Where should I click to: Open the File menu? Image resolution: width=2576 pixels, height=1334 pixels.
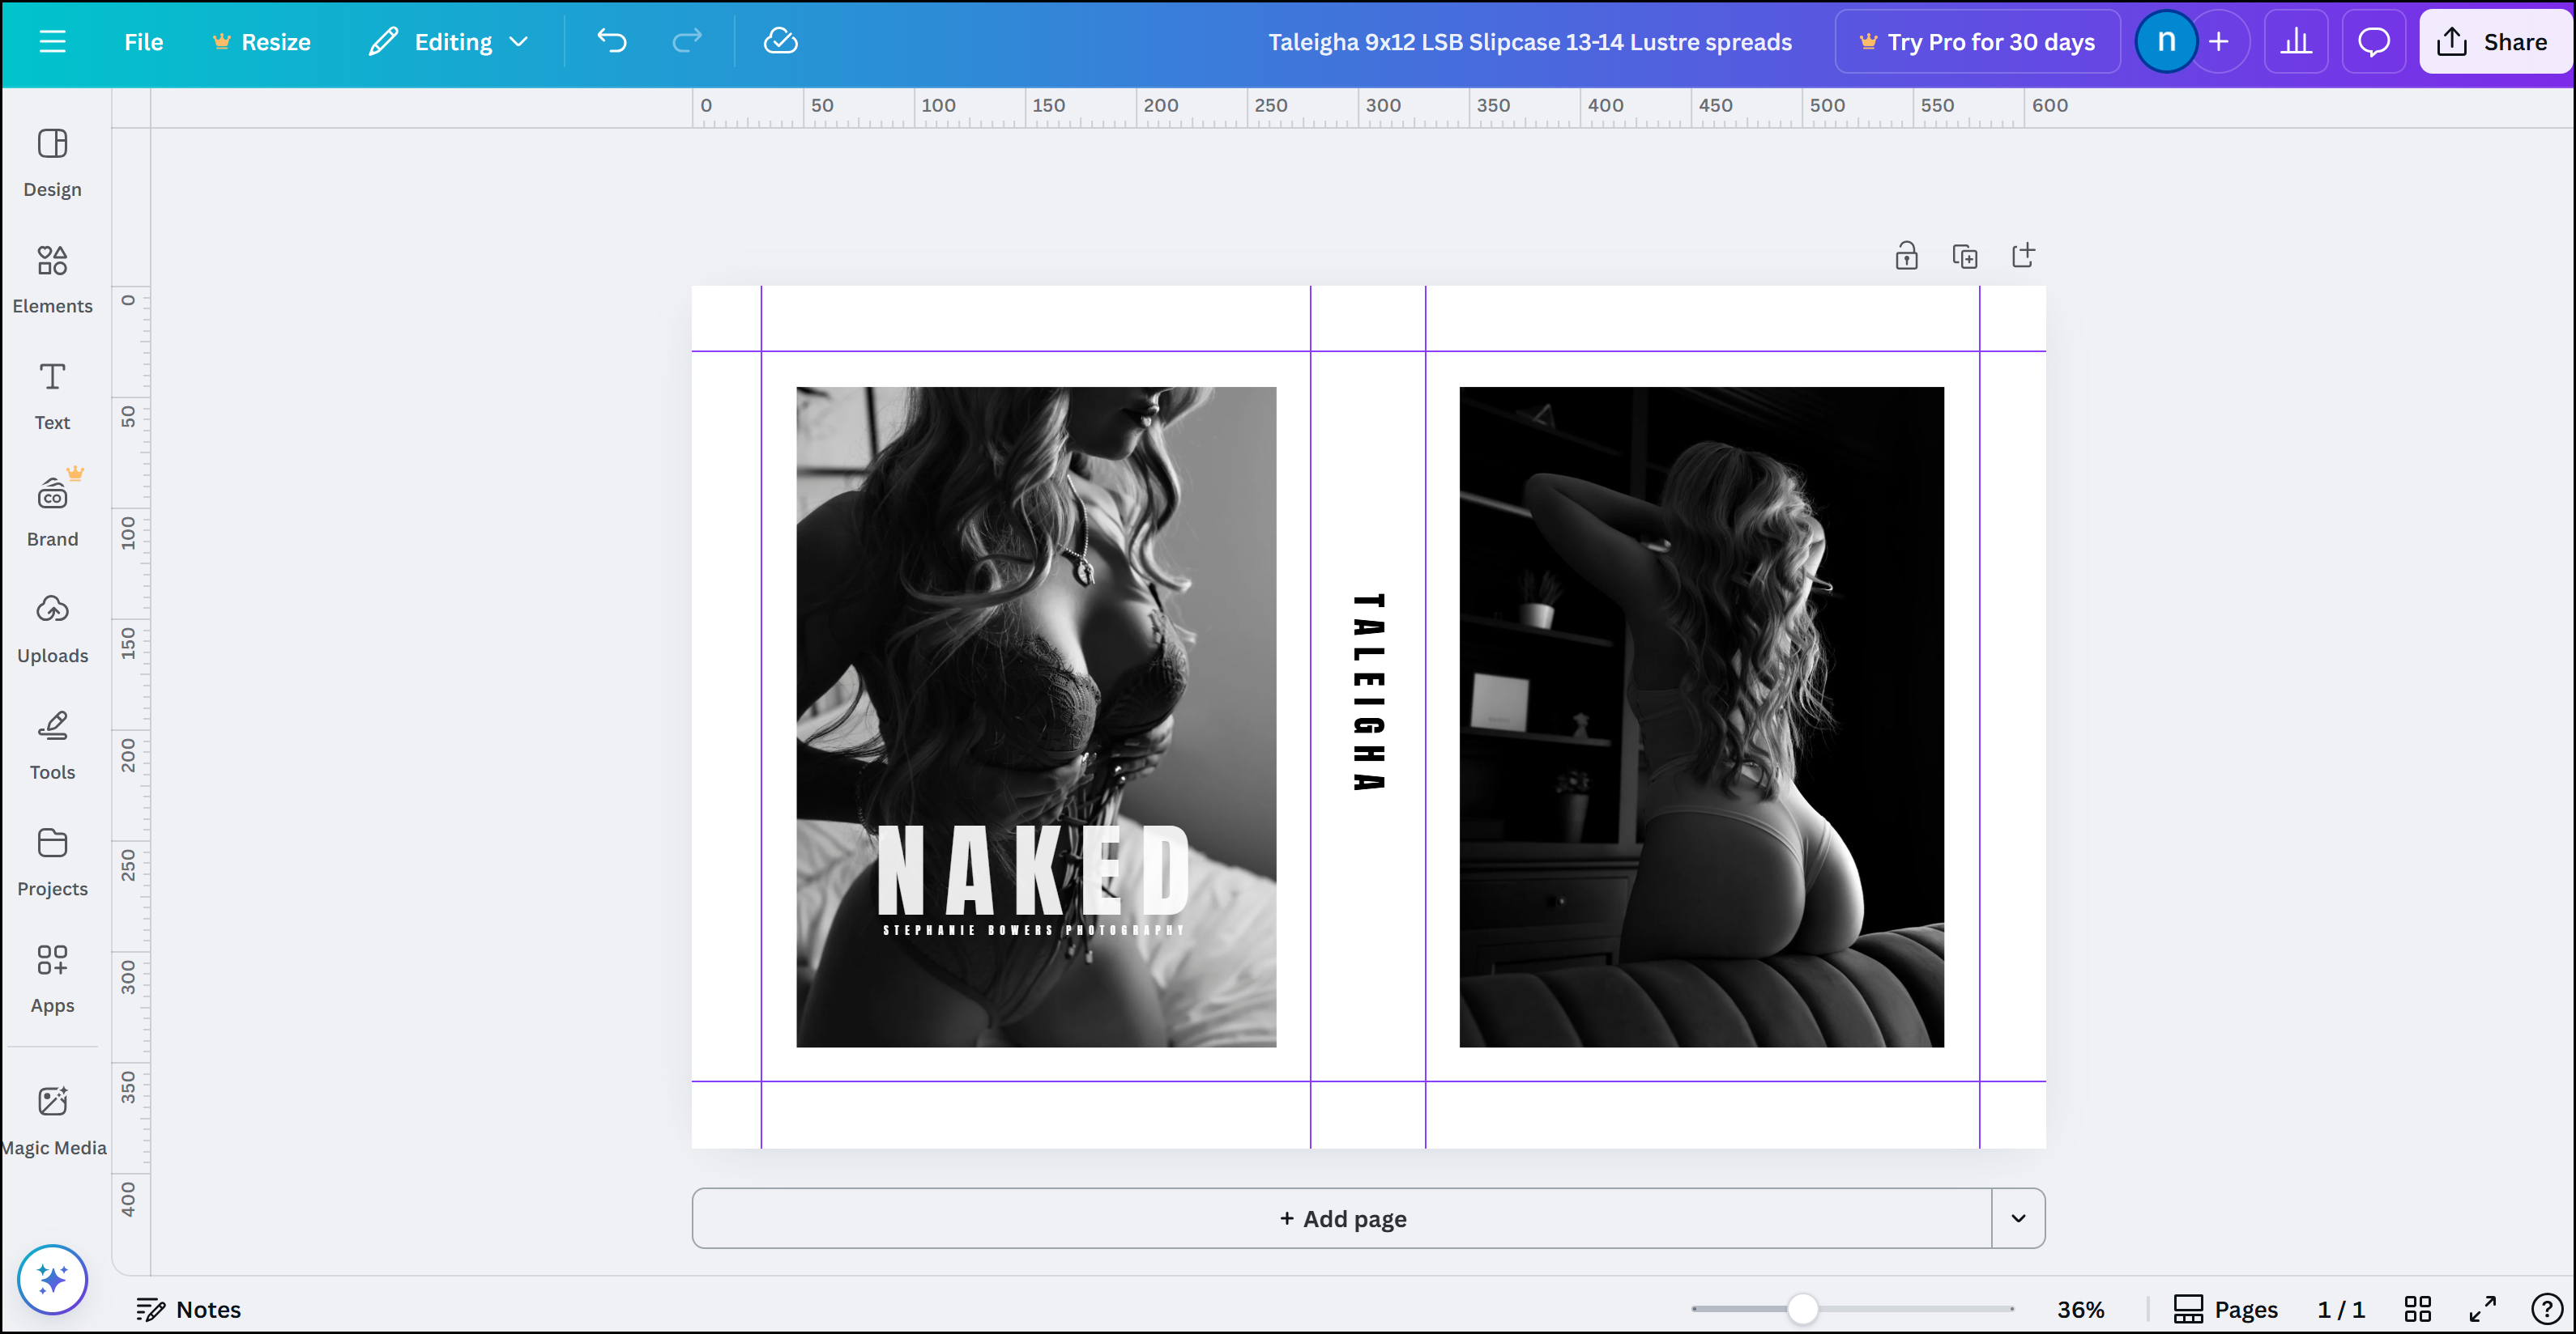(143, 42)
